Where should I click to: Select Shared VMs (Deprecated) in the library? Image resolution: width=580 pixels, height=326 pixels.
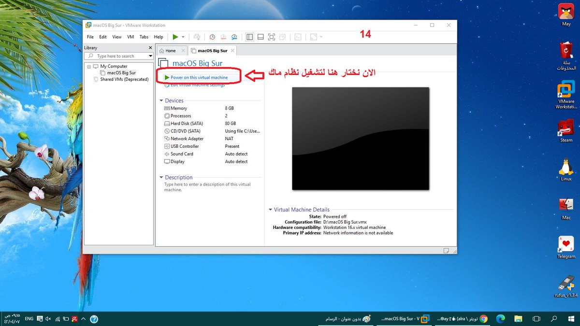pos(124,79)
